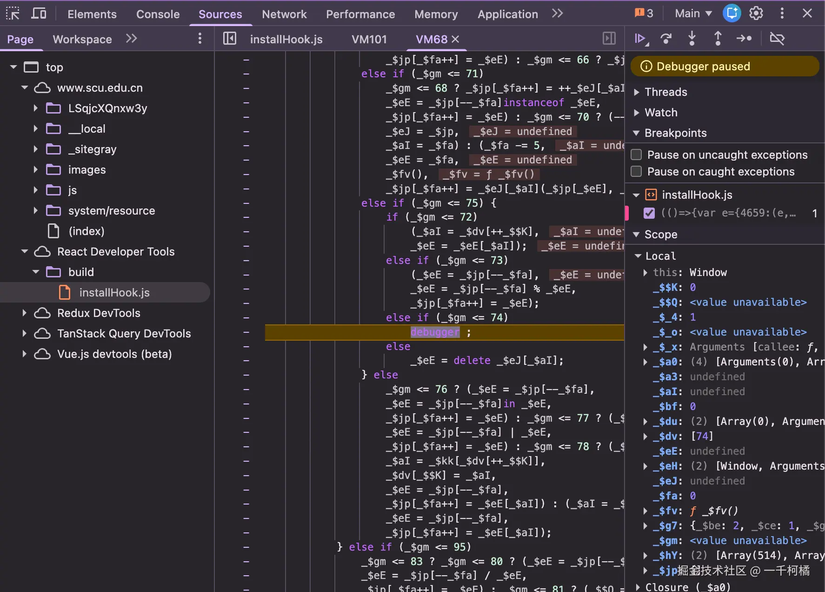The image size is (825, 592).
Task: Click the breakpoint entry (()=>{var e={4659
Action: [728, 213]
